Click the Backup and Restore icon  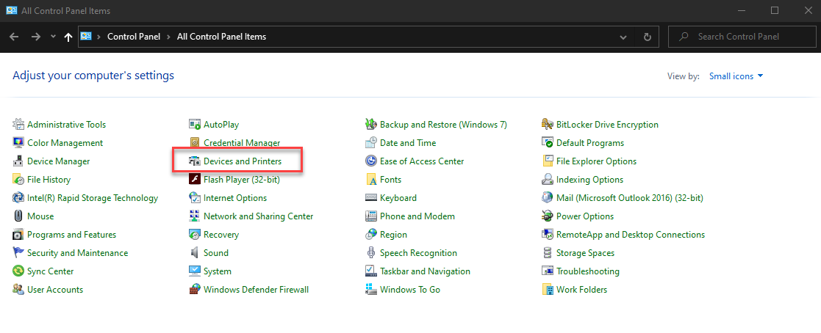[x=371, y=125]
